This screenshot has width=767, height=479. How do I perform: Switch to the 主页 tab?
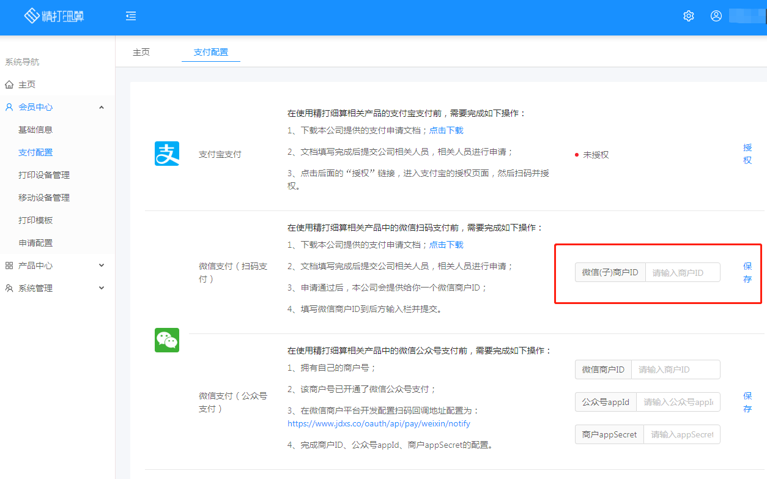[x=141, y=52]
